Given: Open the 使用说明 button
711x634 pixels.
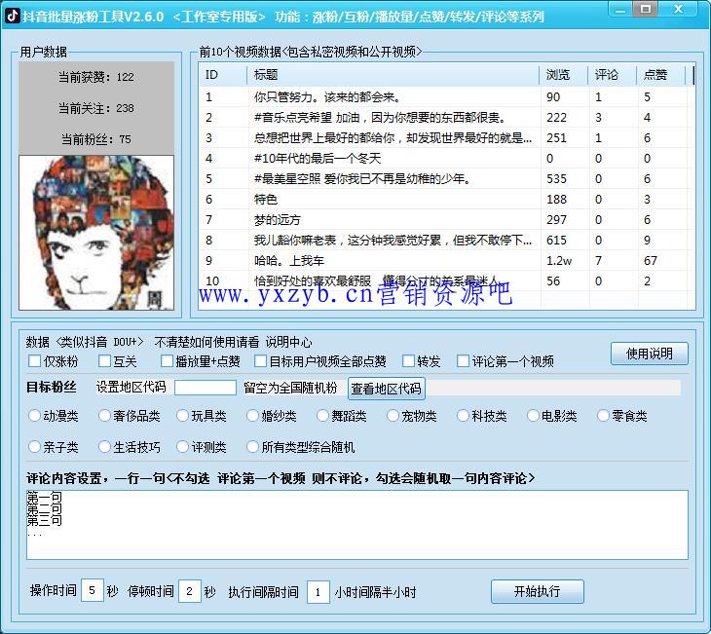Looking at the screenshot, I should click(x=650, y=354).
